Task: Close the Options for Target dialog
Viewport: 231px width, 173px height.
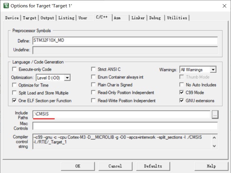Action: click(x=224, y=6)
